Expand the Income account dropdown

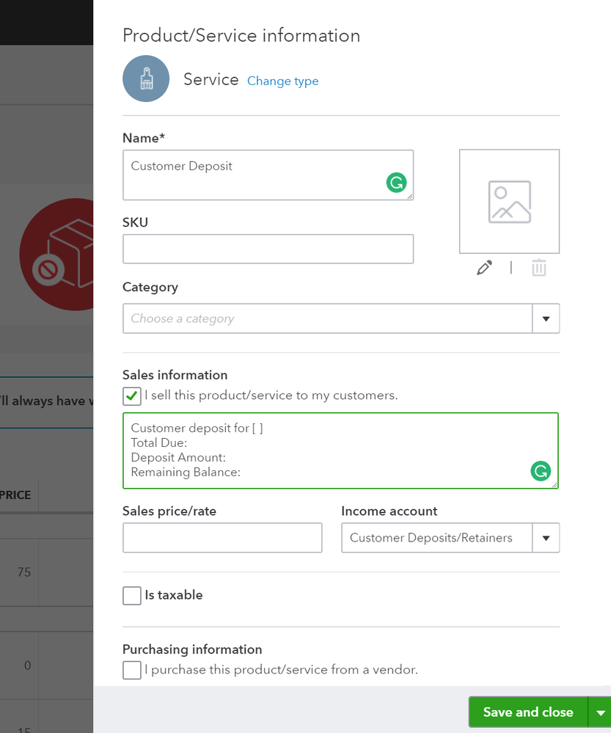pyautogui.click(x=546, y=538)
